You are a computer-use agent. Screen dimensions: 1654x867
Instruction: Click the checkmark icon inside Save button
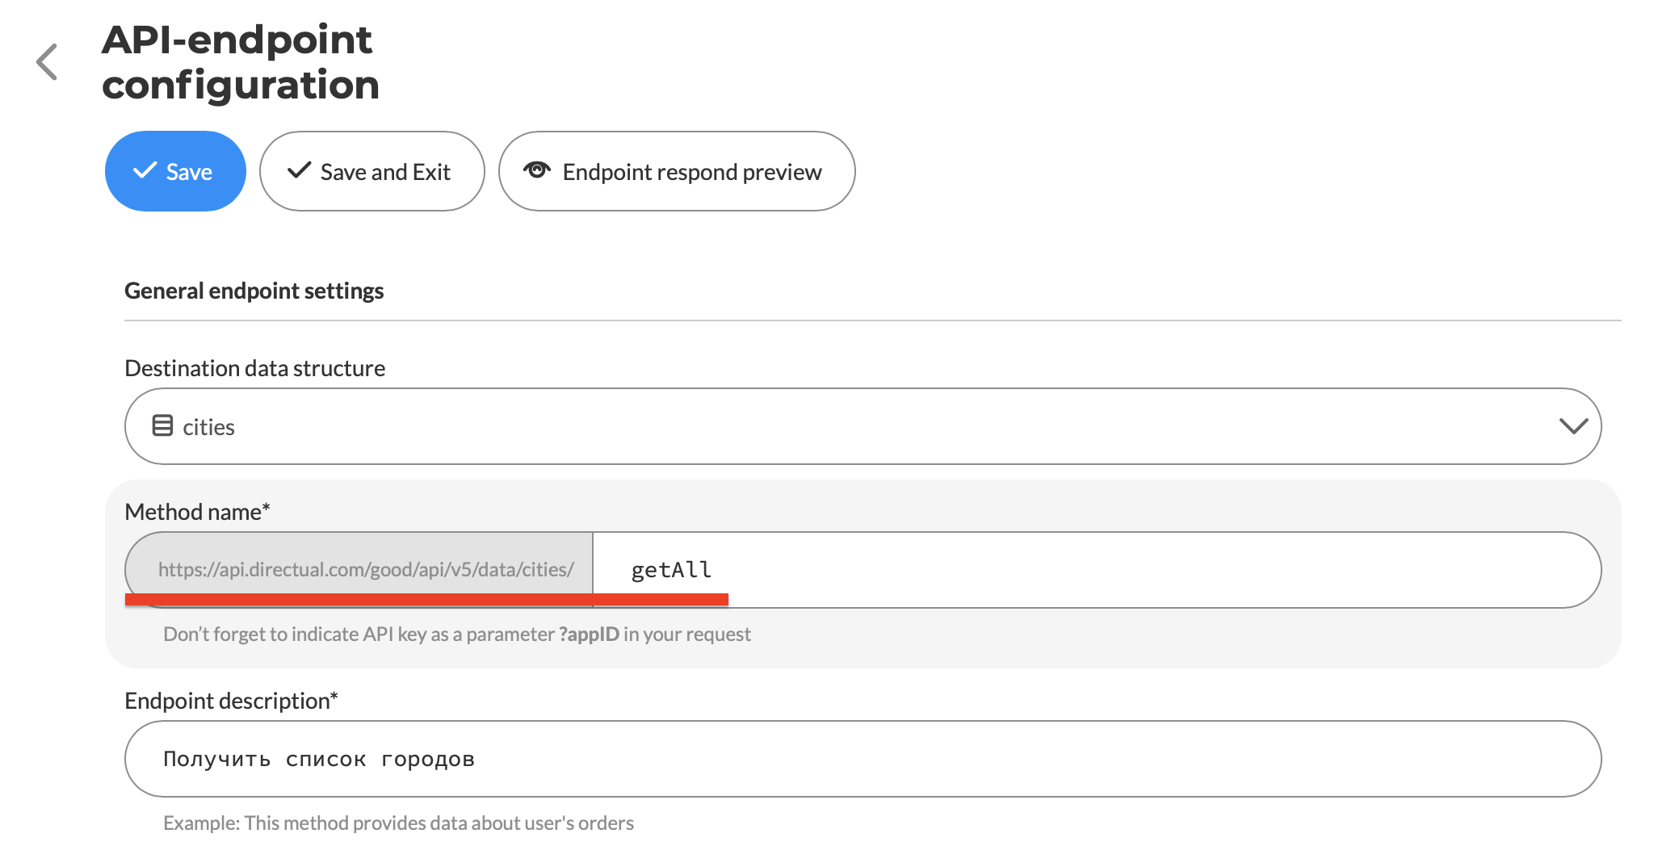point(145,170)
